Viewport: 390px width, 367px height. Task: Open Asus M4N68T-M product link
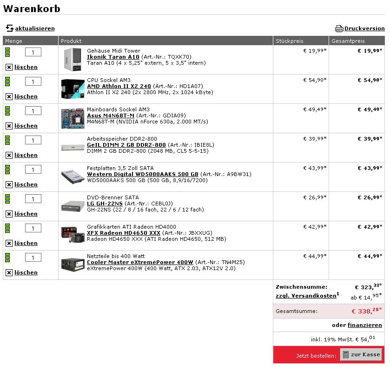[x=111, y=116]
